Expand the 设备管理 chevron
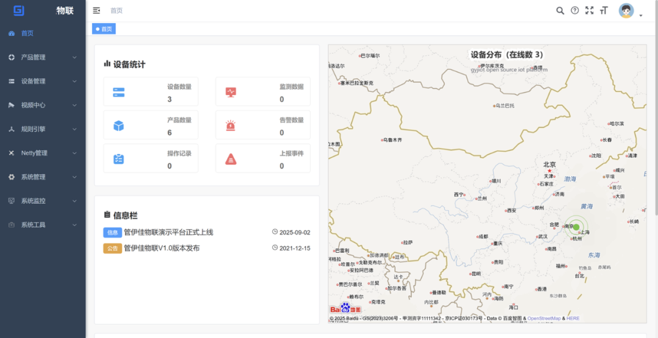Screen dimensions: 658x338 pos(75,82)
